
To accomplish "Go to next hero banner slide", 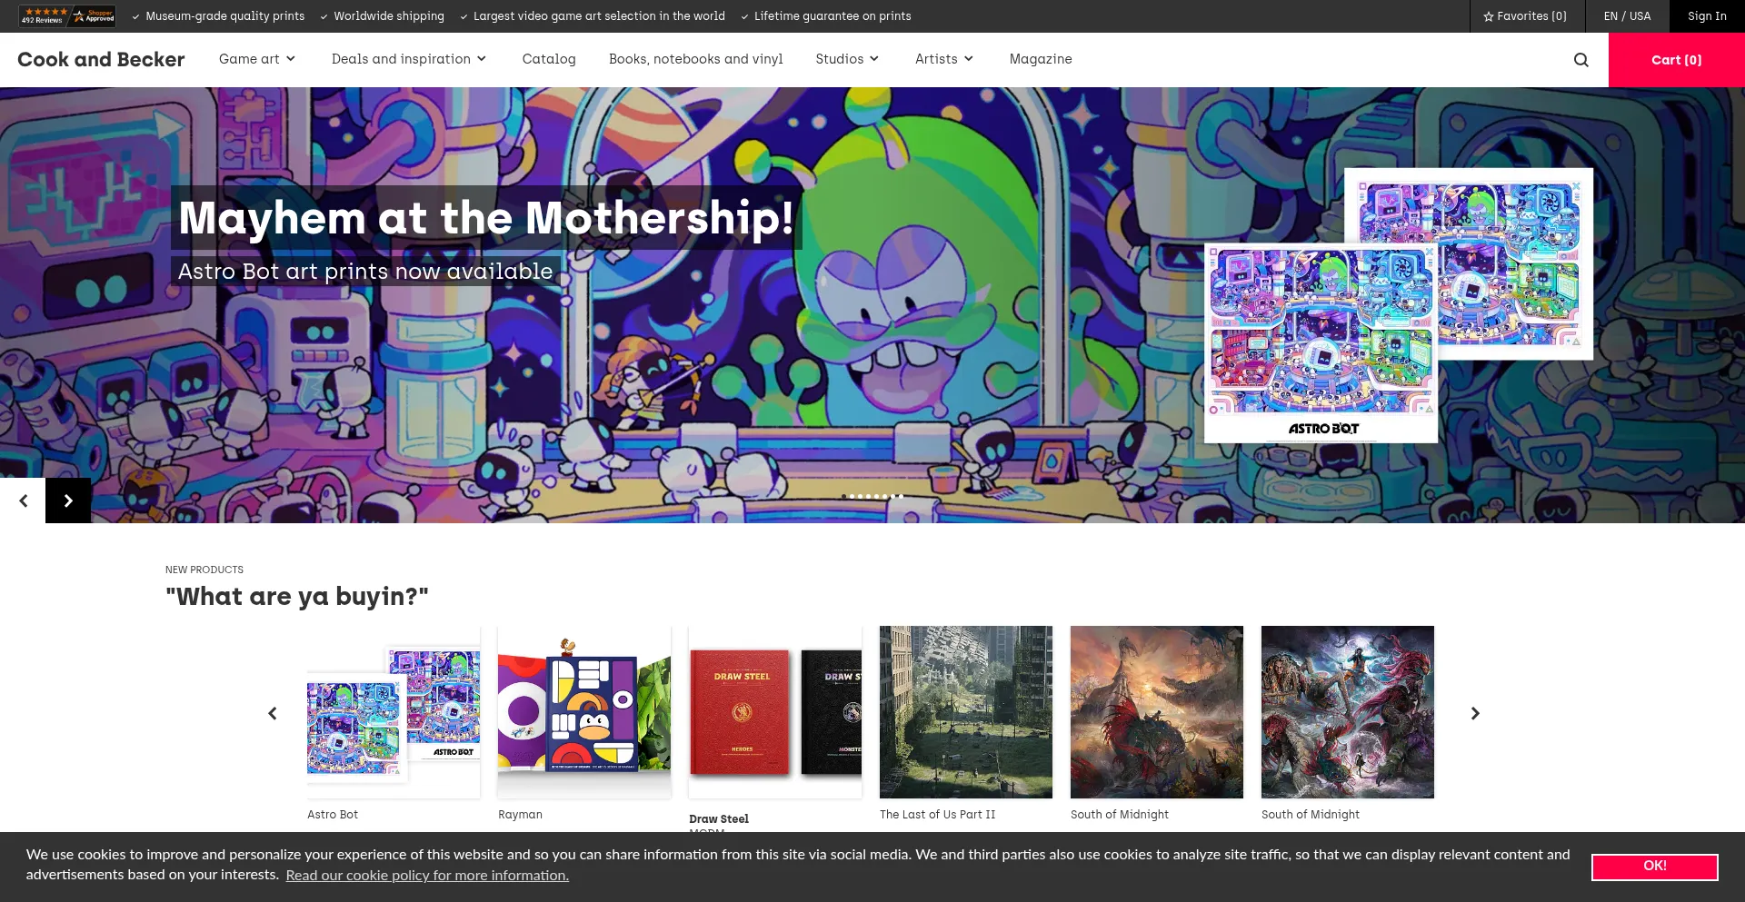I will click(68, 501).
